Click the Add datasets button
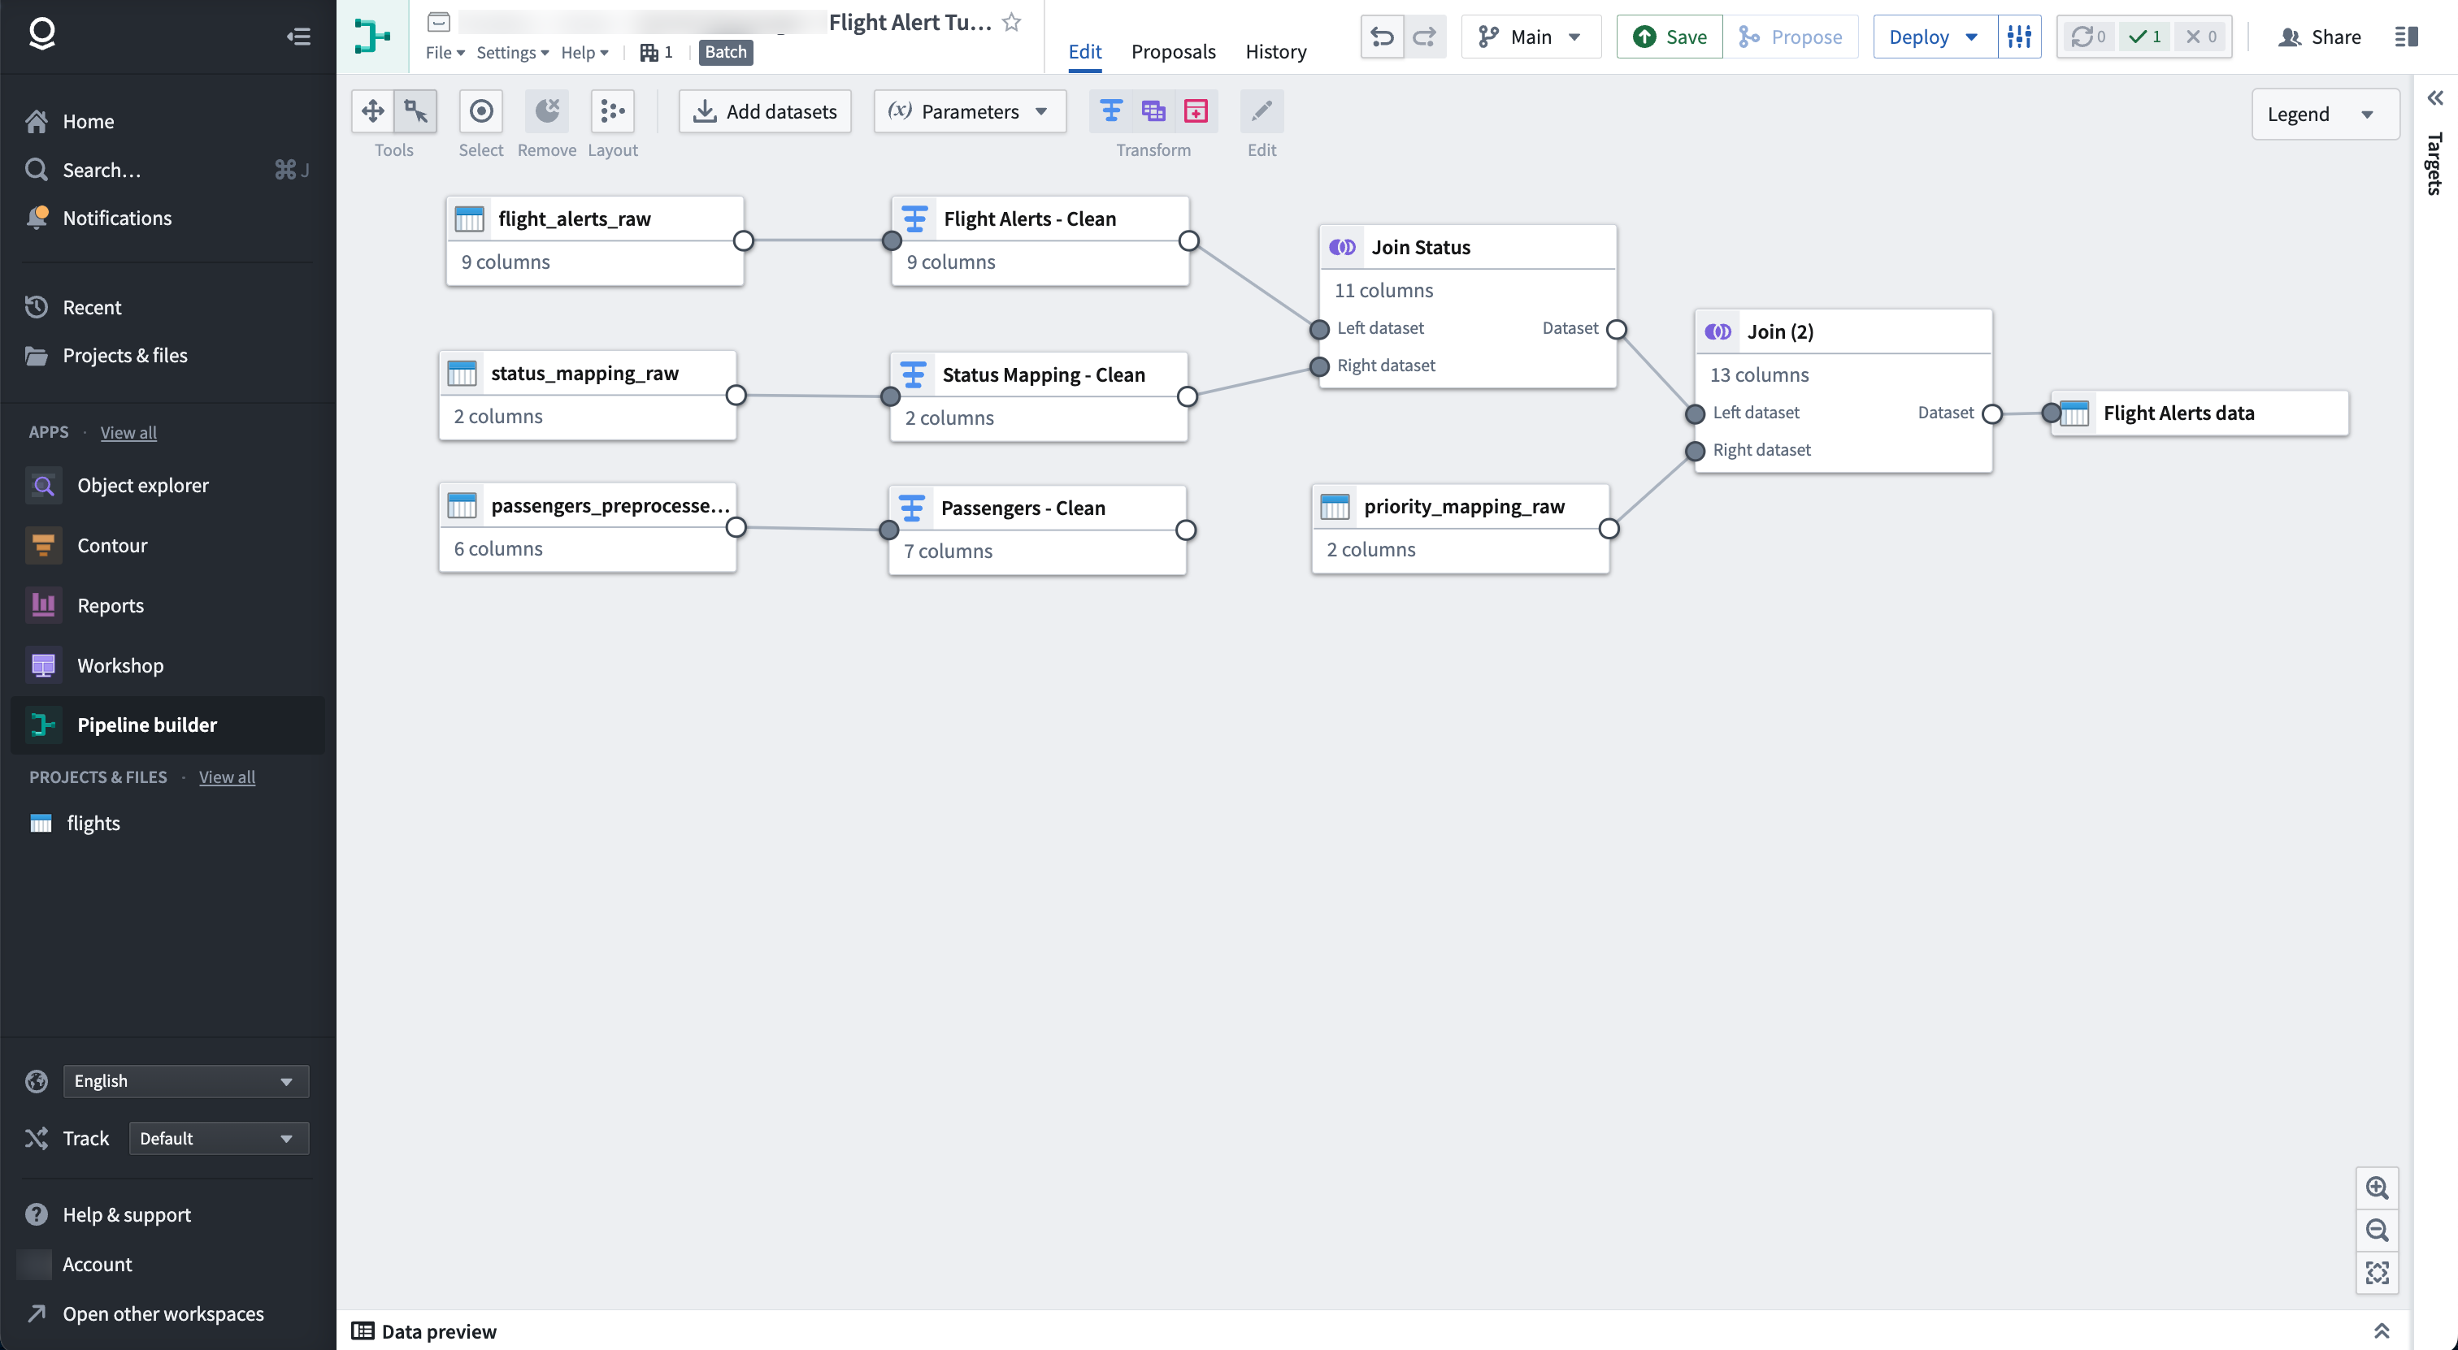The width and height of the screenshot is (2458, 1350). pyautogui.click(x=763, y=110)
